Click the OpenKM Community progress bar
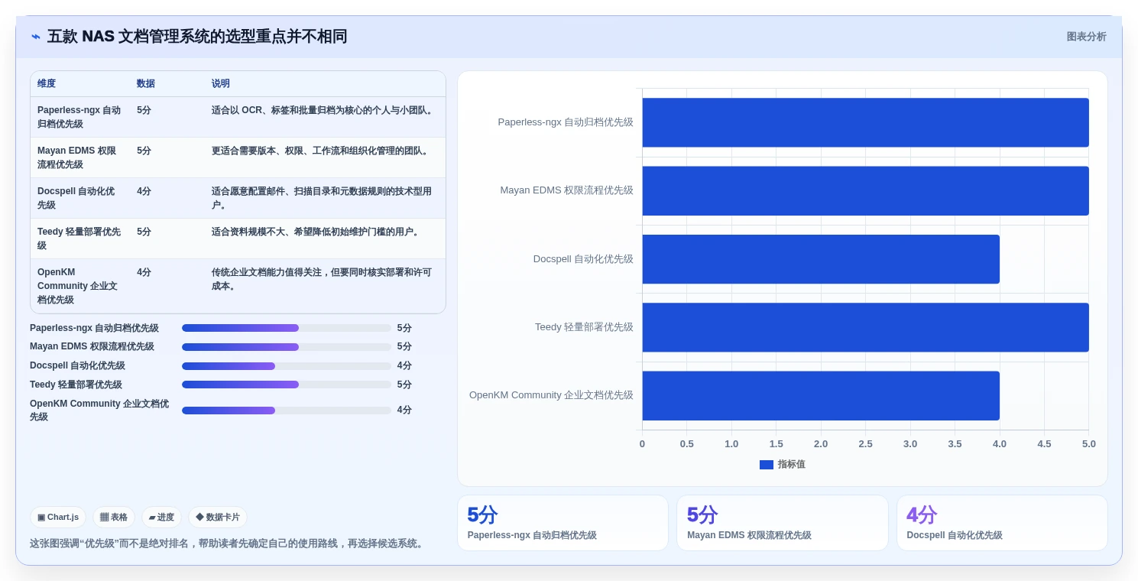This screenshot has width=1138, height=581. coord(287,411)
